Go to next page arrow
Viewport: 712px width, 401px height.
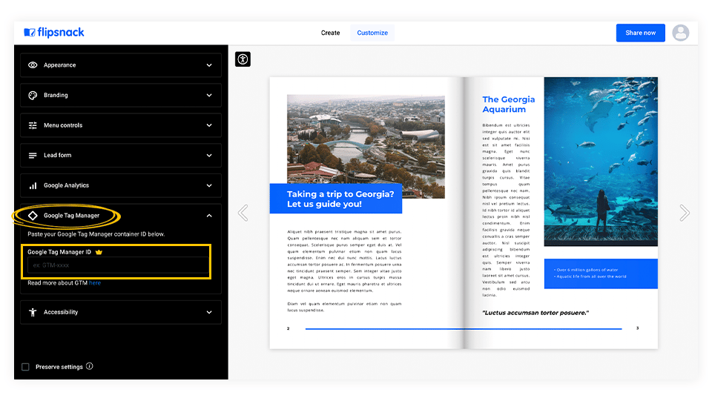click(684, 212)
